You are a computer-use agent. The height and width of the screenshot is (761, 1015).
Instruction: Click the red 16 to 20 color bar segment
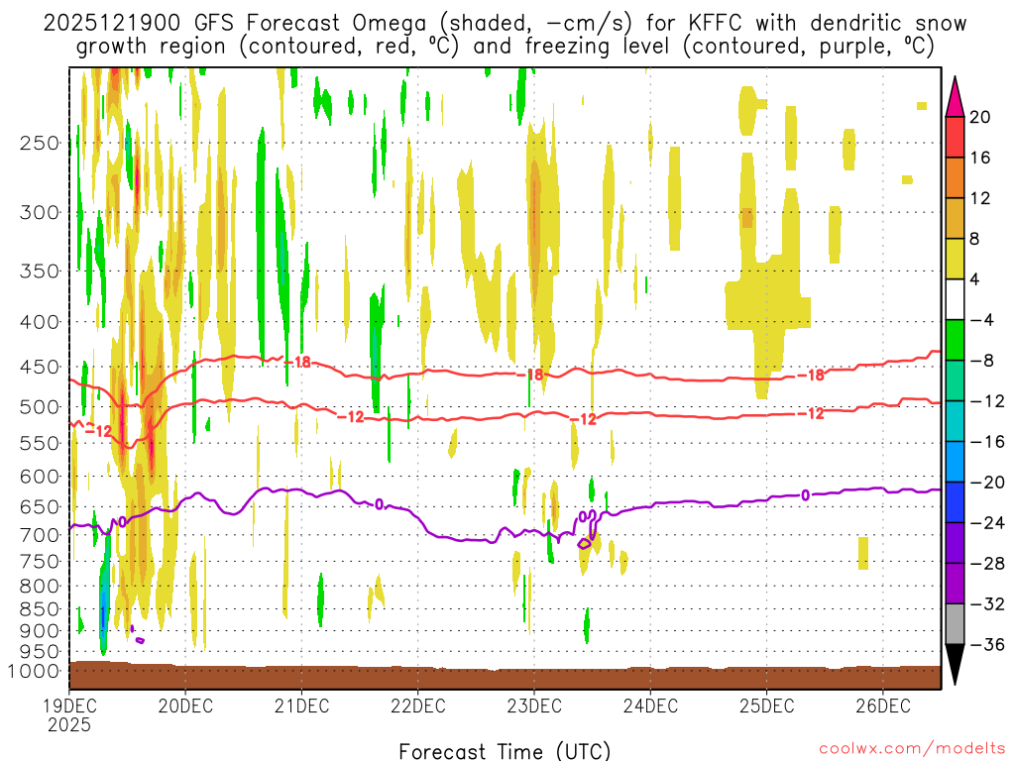pyautogui.click(x=955, y=137)
